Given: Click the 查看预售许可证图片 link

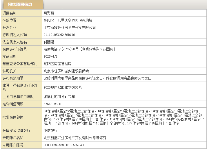Looking at the screenshot, I should point(98,49).
